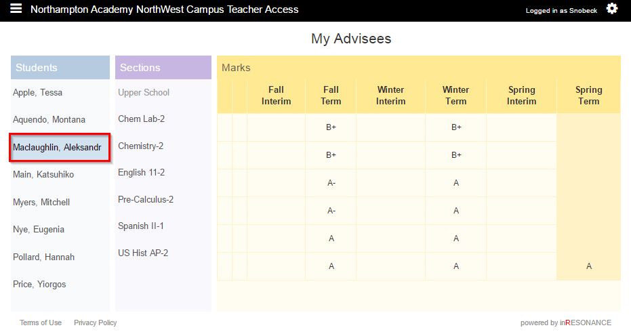Open the Pre-Calculus-2 section
The width and height of the screenshot is (631, 332).
click(146, 200)
